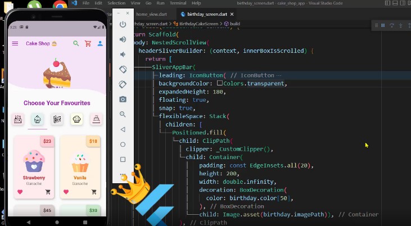Image resolution: width=411 pixels, height=226 pixels.
Task: Grab the debug toolbar drag handle
Action: click(x=376, y=25)
